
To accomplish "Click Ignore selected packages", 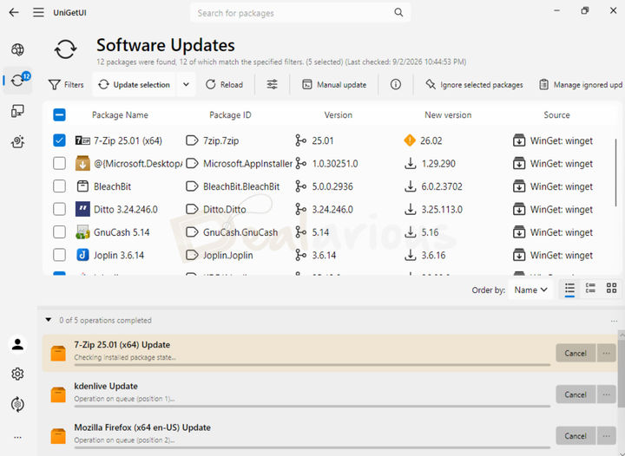I will tap(474, 84).
